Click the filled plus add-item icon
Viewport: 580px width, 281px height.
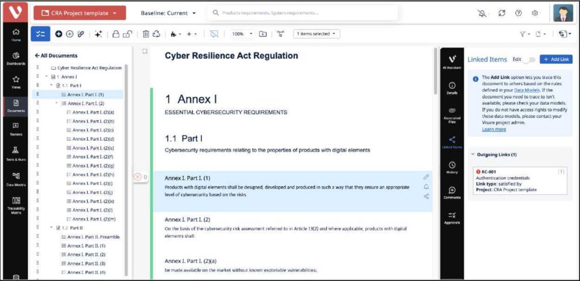point(58,34)
